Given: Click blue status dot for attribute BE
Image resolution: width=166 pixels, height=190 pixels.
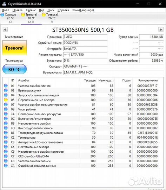Looking at the screenshot, I should [x=6, y=133].
